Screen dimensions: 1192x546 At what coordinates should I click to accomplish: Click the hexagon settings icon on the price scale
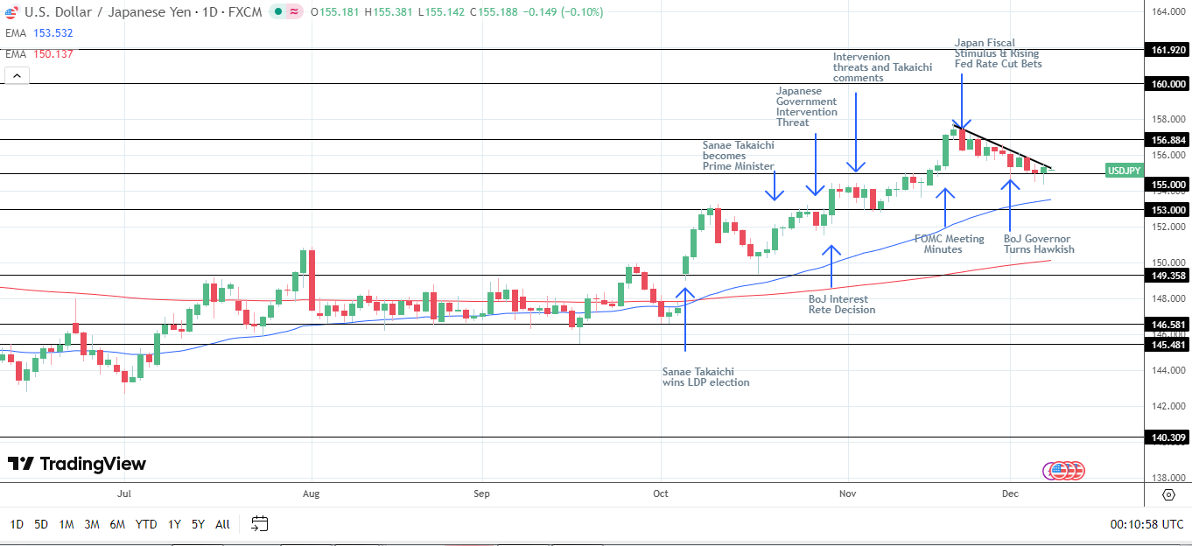[1168, 494]
